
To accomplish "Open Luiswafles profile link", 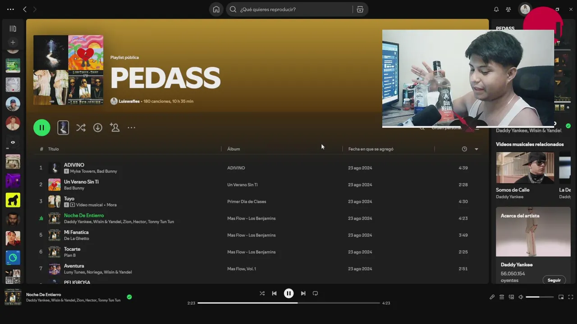I will pyautogui.click(x=129, y=101).
